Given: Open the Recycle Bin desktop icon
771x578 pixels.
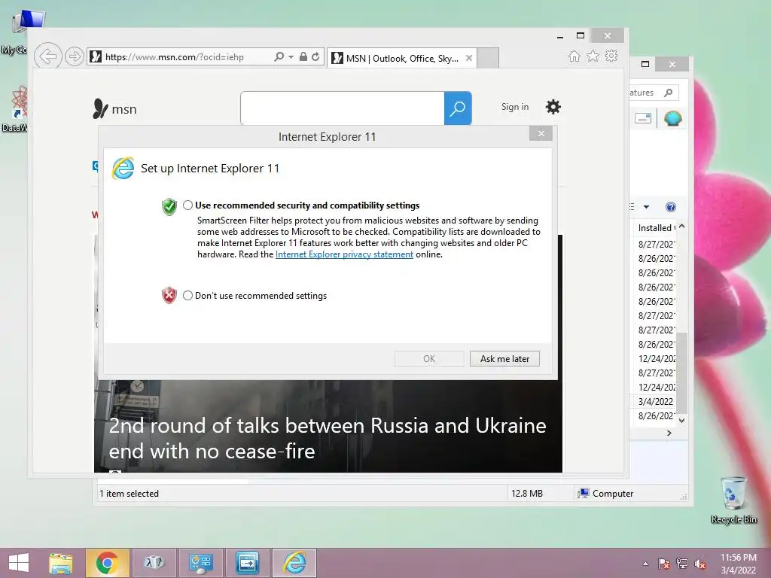Looking at the screenshot, I should (x=733, y=500).
